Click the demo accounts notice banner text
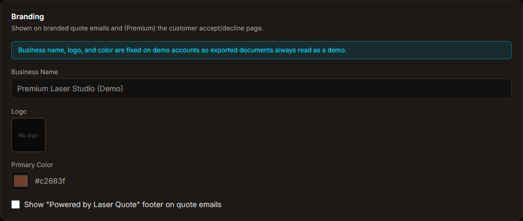The height and width of the screenshot is (221, 523). click(x=182, y=50)
